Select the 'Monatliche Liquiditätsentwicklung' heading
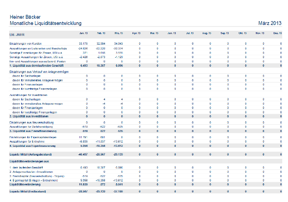The width and height of the screenshot is (288, 202). pyautogui.click(x=46, y=24)
